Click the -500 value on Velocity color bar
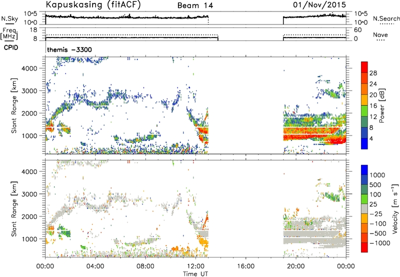 click(378, 233)
